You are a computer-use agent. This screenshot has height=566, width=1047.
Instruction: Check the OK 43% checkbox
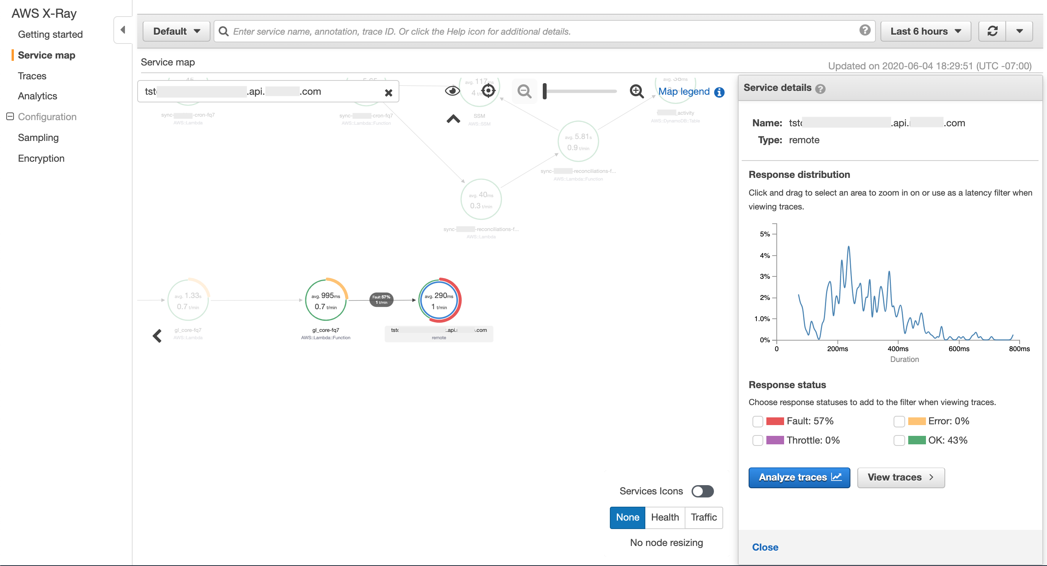tap(899, 440)
